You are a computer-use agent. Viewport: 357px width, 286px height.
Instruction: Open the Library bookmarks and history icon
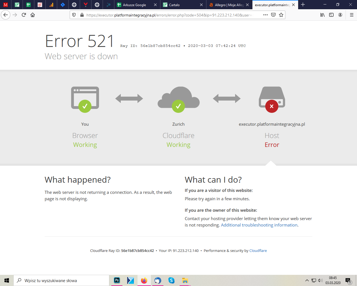coord(322,15)
